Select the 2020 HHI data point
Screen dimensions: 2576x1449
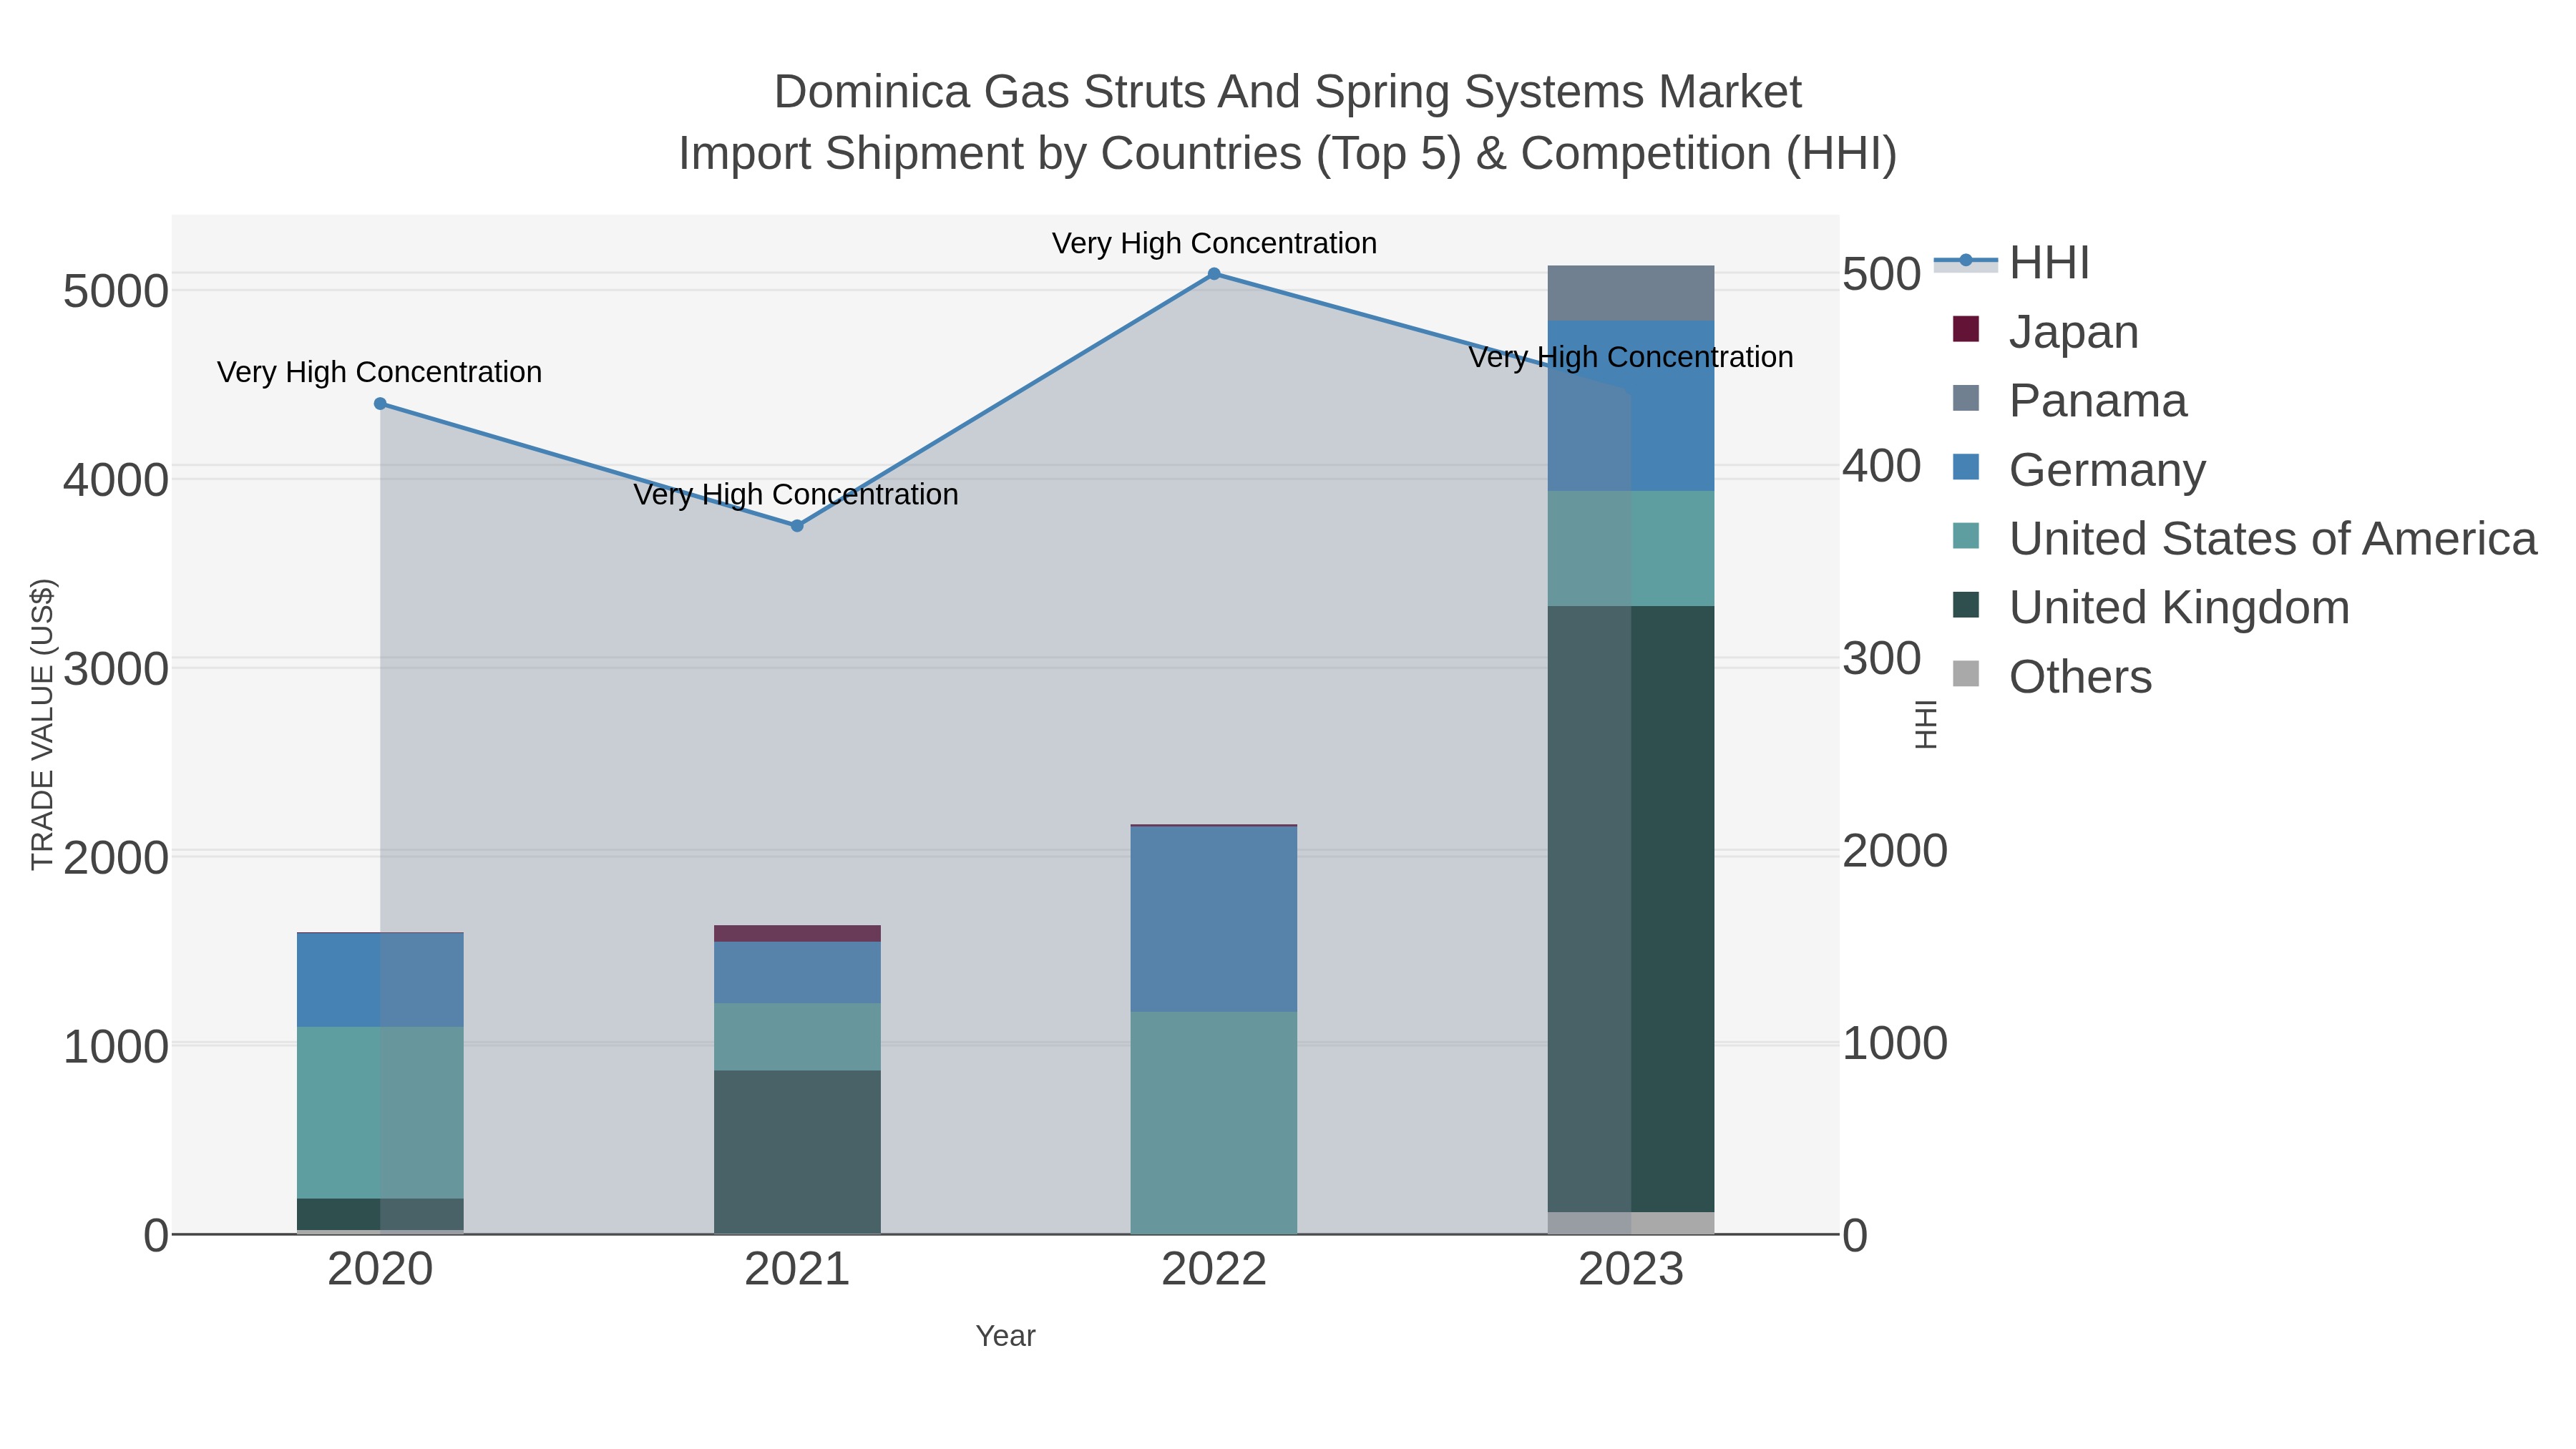point(380,404)
